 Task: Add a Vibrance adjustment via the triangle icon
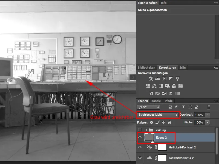177,79
